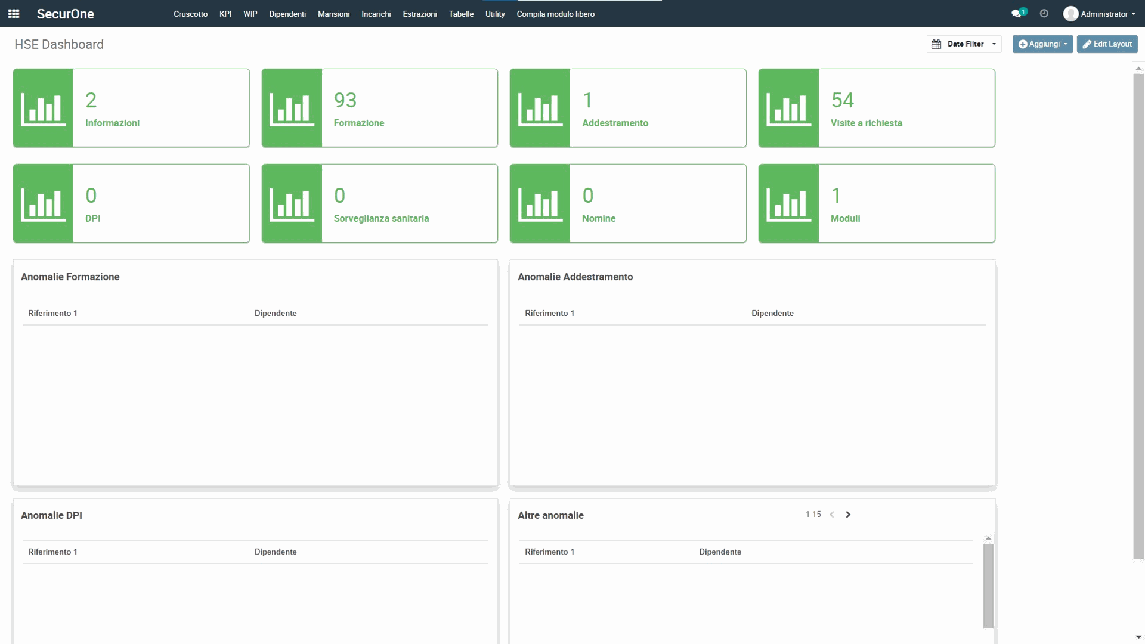This screenshot has width=1145, height=644.
Task: Sort by Dipendente column in Anomalie Formazione
Action: (276, 314)
